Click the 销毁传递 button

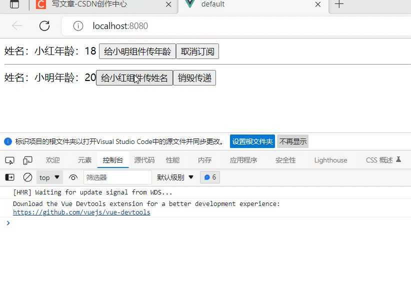click(194, 78)
